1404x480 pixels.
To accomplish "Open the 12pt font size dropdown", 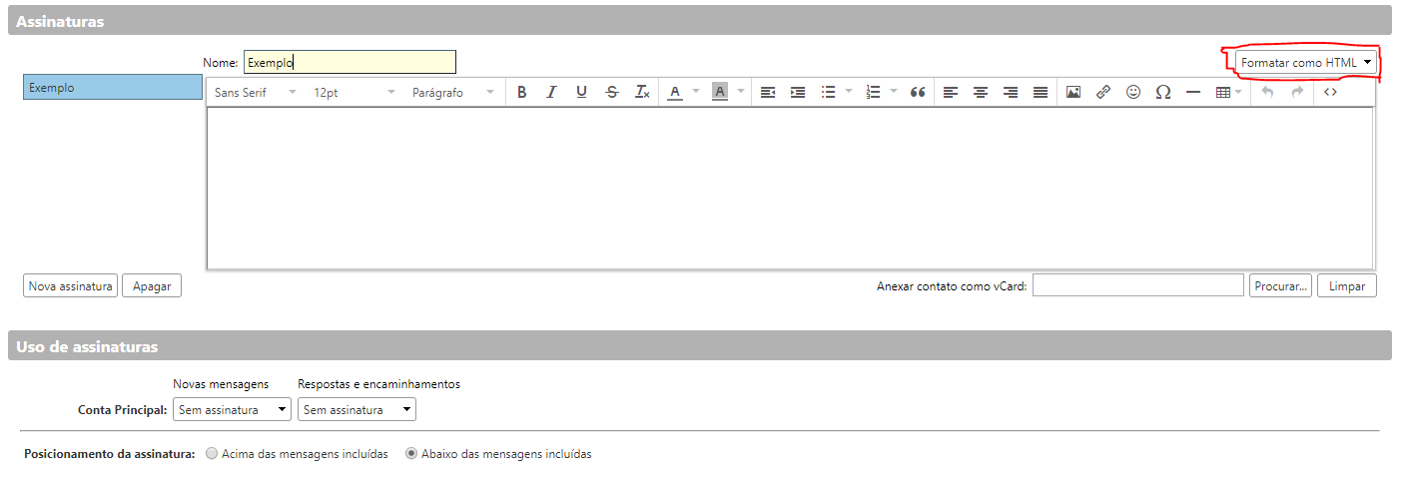I will 354,92.
